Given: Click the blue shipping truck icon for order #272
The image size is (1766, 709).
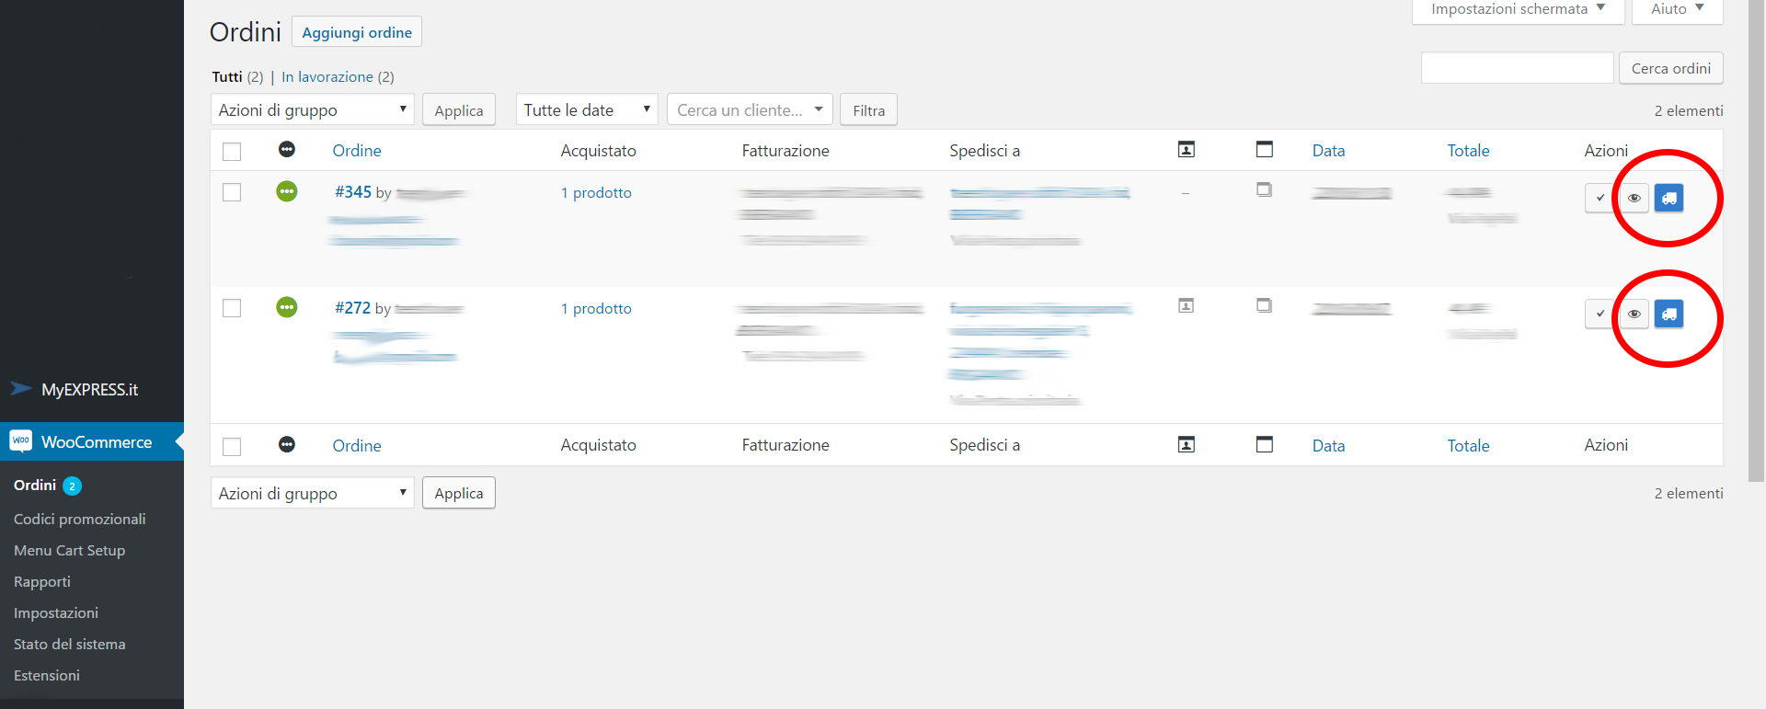Looking at the screenshot, I should 1669,314.
